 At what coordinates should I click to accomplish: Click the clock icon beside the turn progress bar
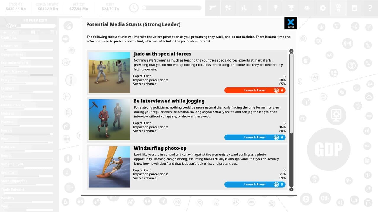pos(134,8)
